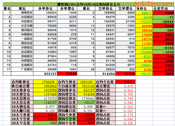The width and height of the screenshot is (175, 126).
Task: Select position change value 6523
Action: pos(163,39)
